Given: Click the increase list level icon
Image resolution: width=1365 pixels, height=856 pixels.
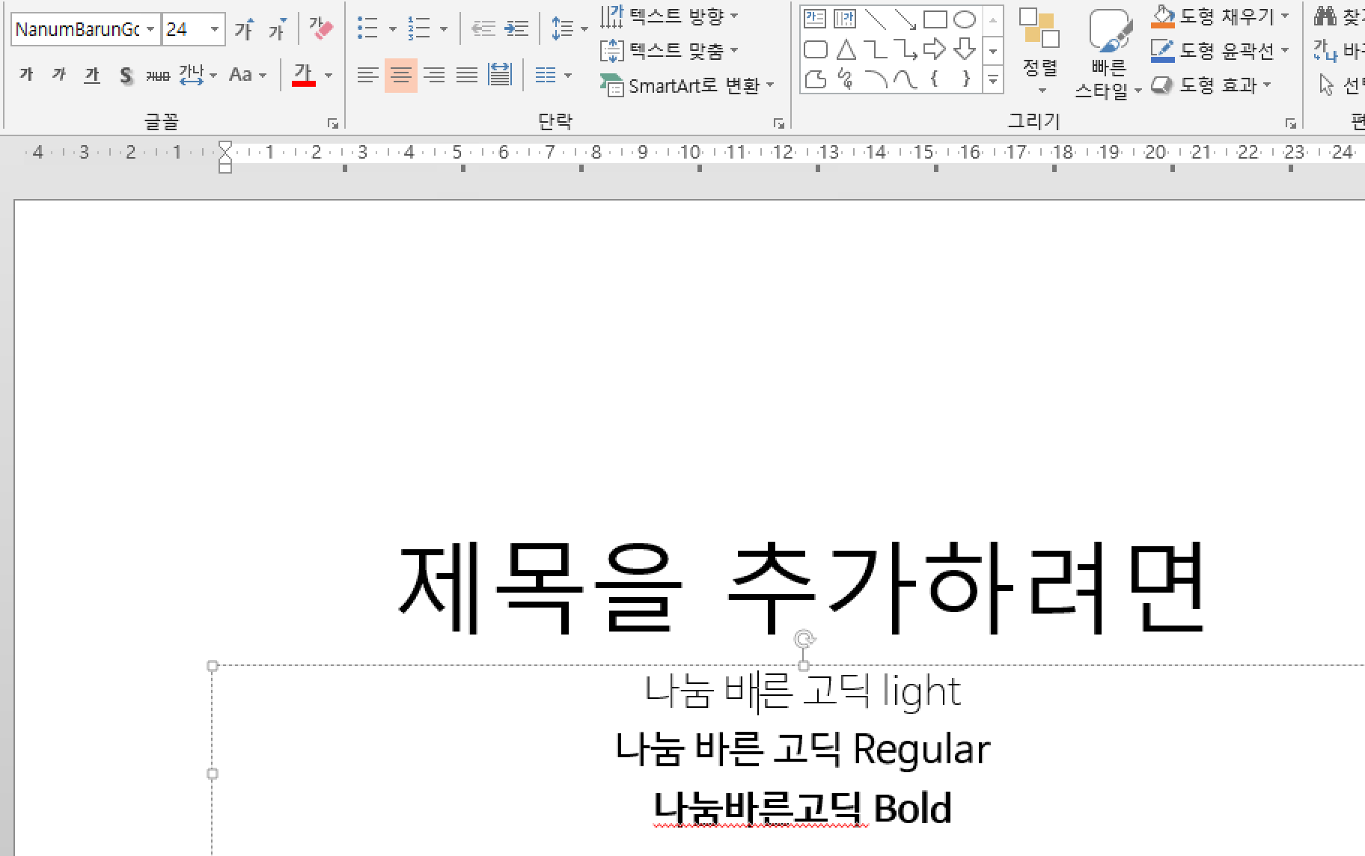Looking at the screenshot, I should point(516,29).
